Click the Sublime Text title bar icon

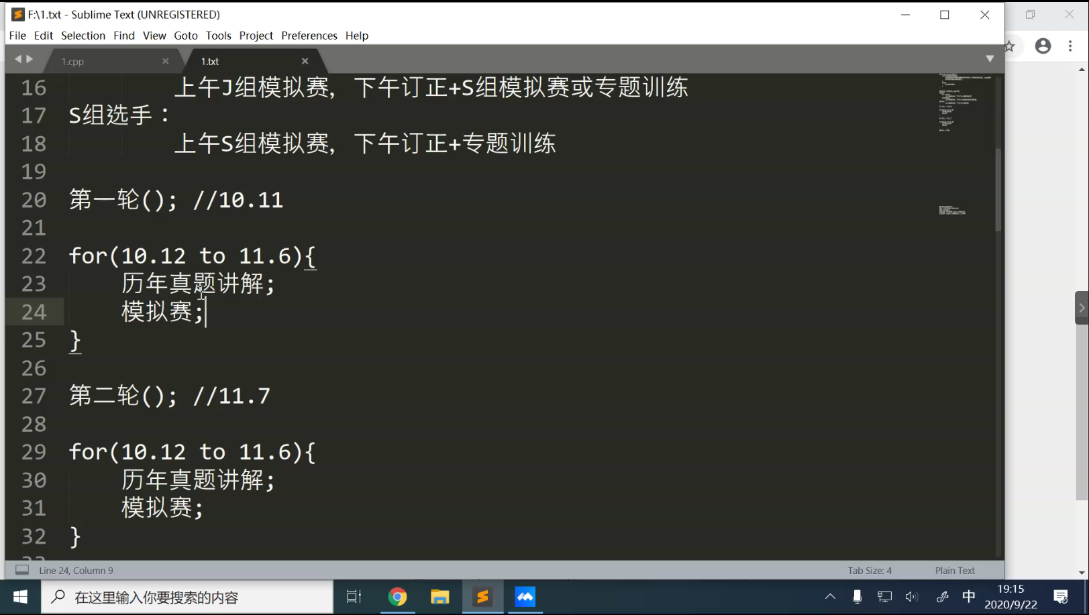point(18,14)
